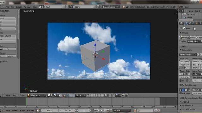This screenshot has width=202, height=113.
Task: Enable Sampled Motion Blur checkbox
Action: pyautogui.click(x=183, y=98)
